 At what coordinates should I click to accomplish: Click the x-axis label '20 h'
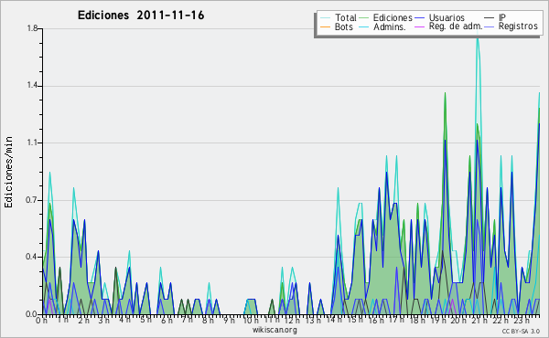457,321
